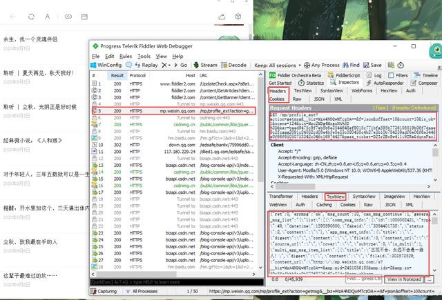Click the View in Notepad button

(404, 279)
